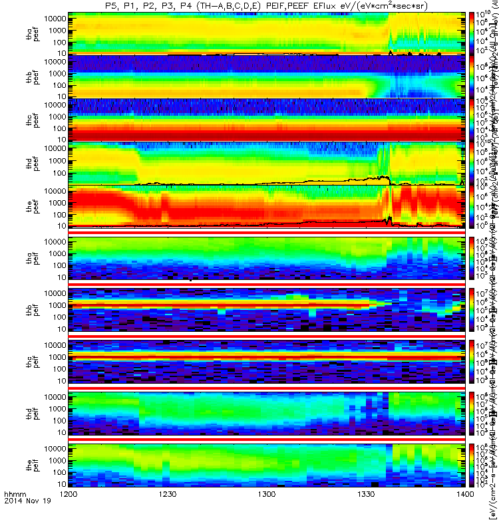This screenshot has width=499, height=532.
Task: Click the 'thb peif' panel label
Action: click(x=33, y=311)
